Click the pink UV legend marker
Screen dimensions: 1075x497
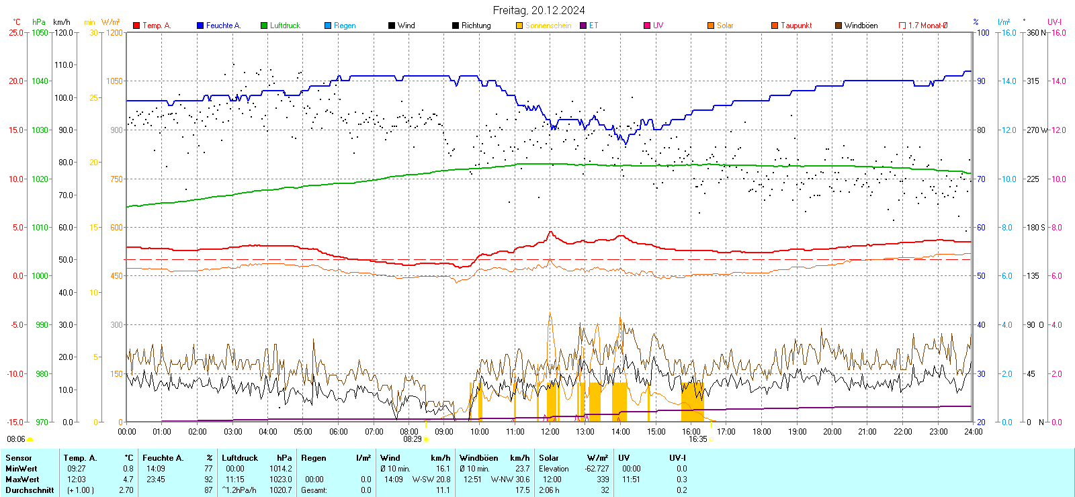tap(647, 26)
